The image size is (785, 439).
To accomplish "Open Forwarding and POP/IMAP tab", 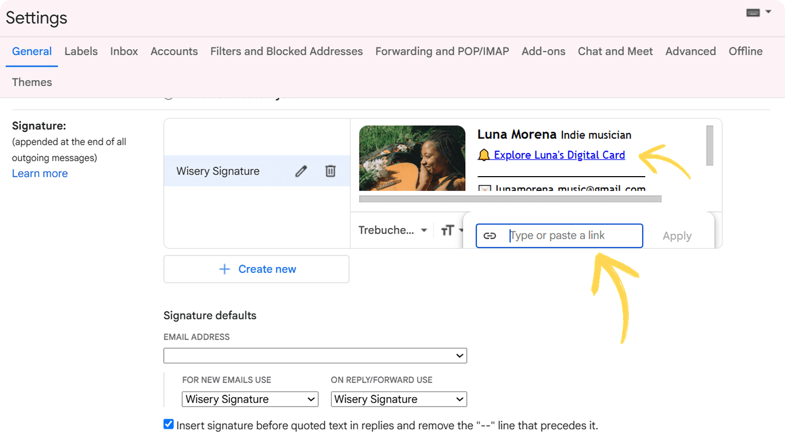I will [x=442, y=51].
